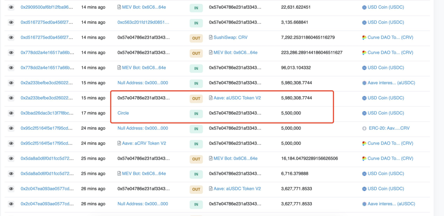The width and height of the screenshot is (444, 216).
Task: Open hash 0x5da8a0d6f0d1... in the 16,184.0479 CRV row
Action: [x=47, y=159]
